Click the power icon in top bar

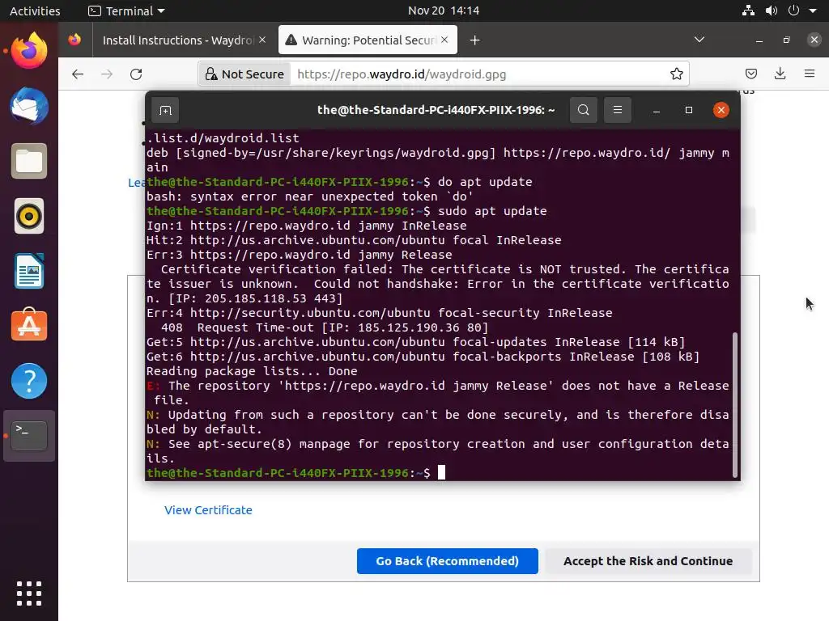793,11
